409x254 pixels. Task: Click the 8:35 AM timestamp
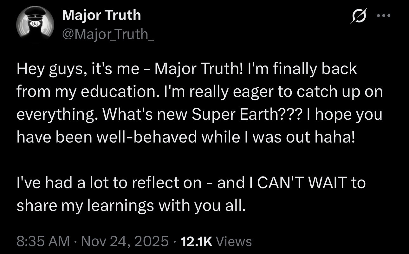tap(42, 241)
